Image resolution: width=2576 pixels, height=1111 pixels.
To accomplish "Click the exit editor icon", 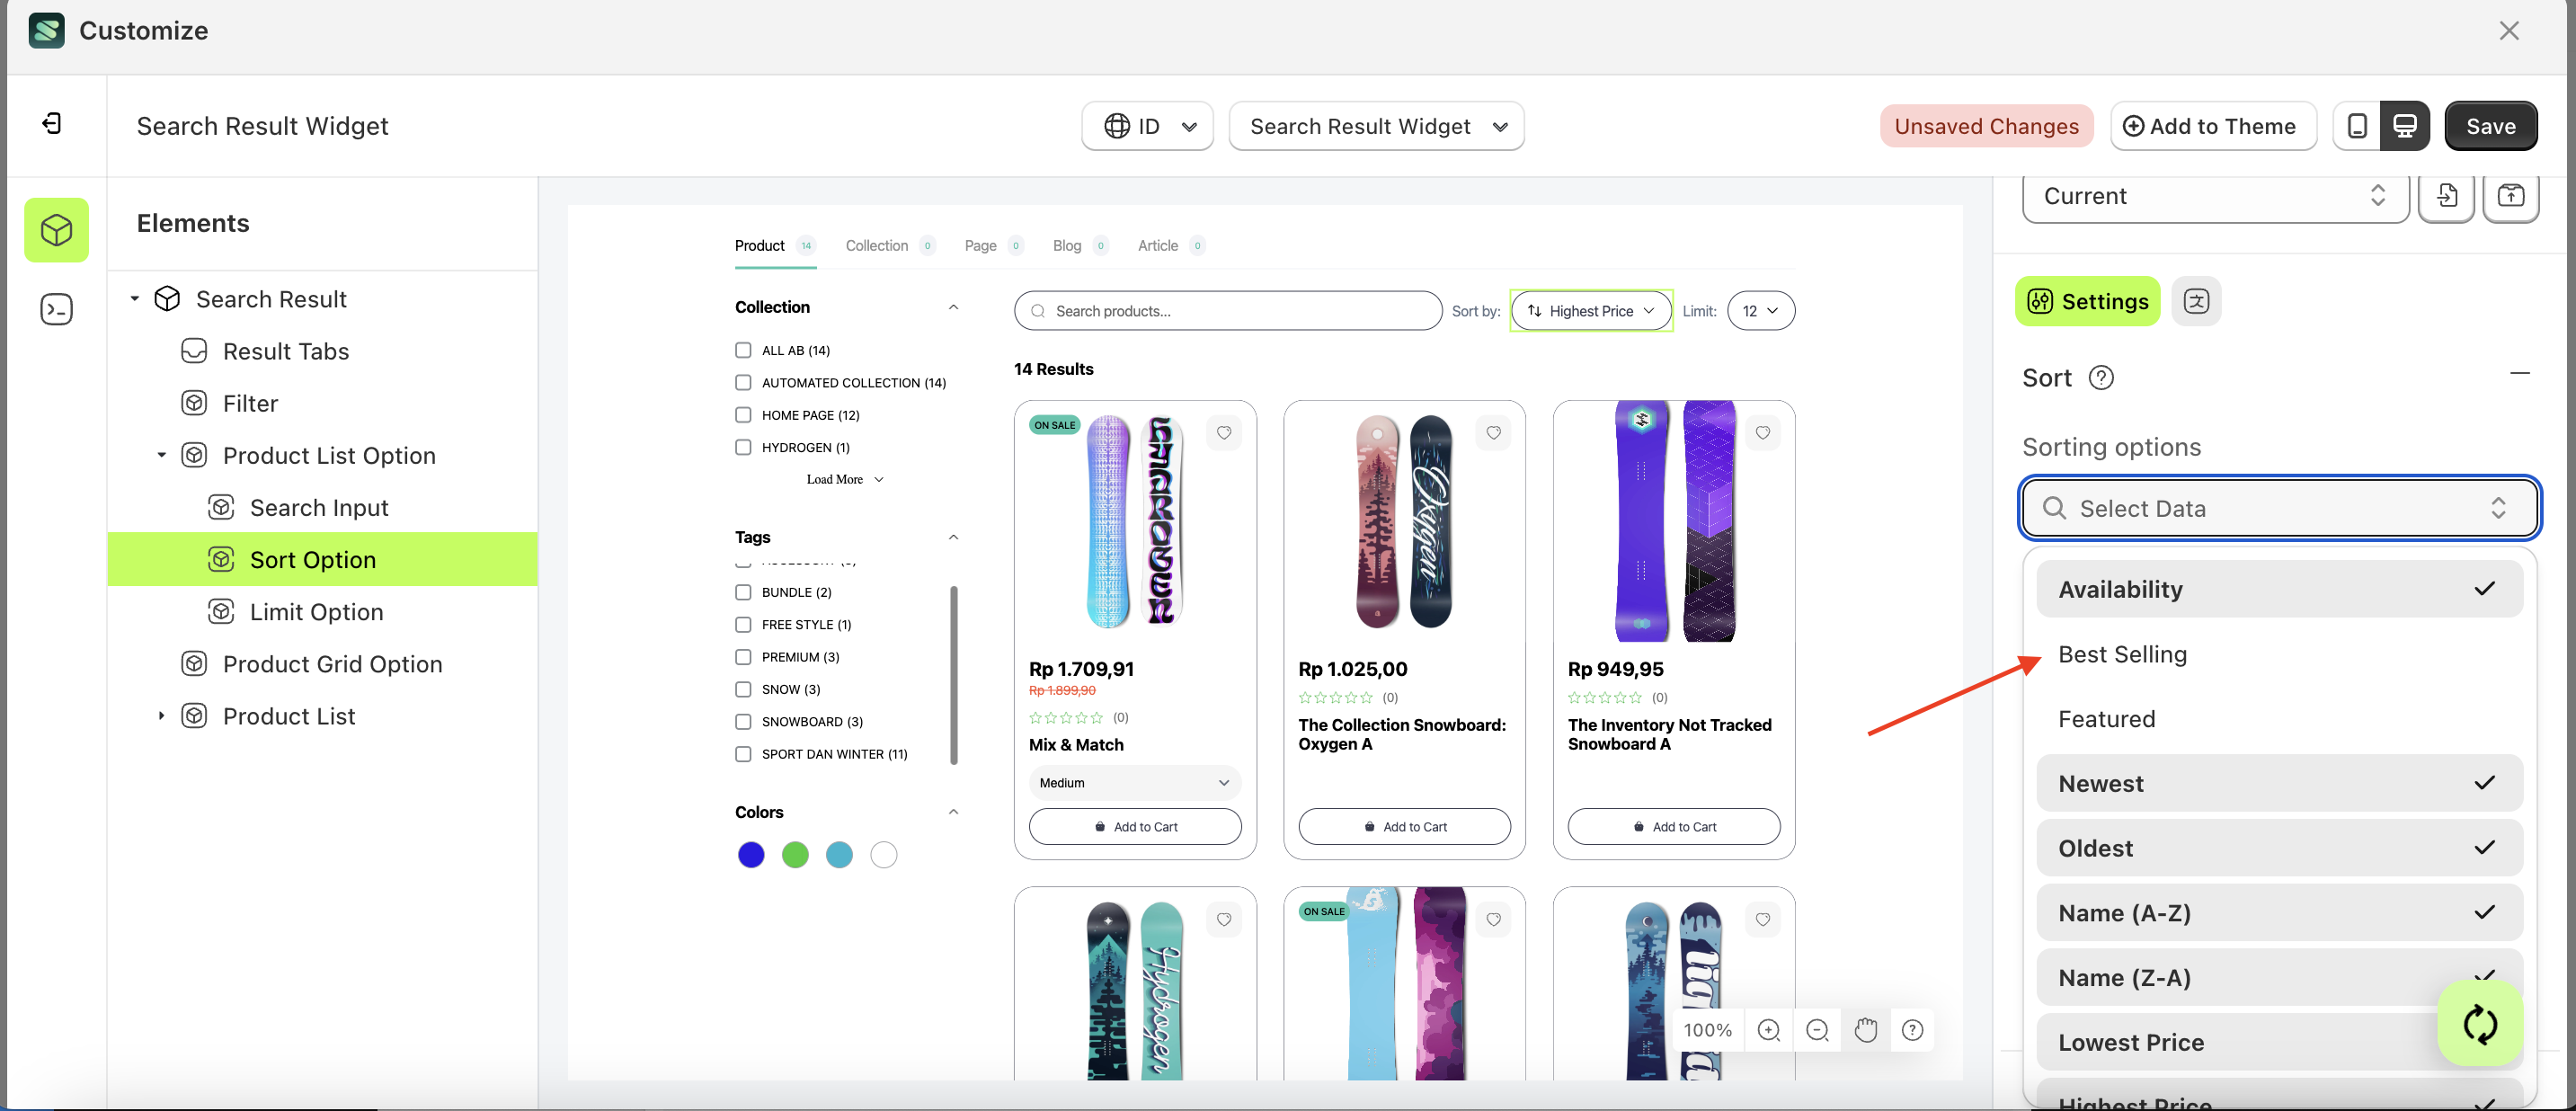I will [52, 123].
